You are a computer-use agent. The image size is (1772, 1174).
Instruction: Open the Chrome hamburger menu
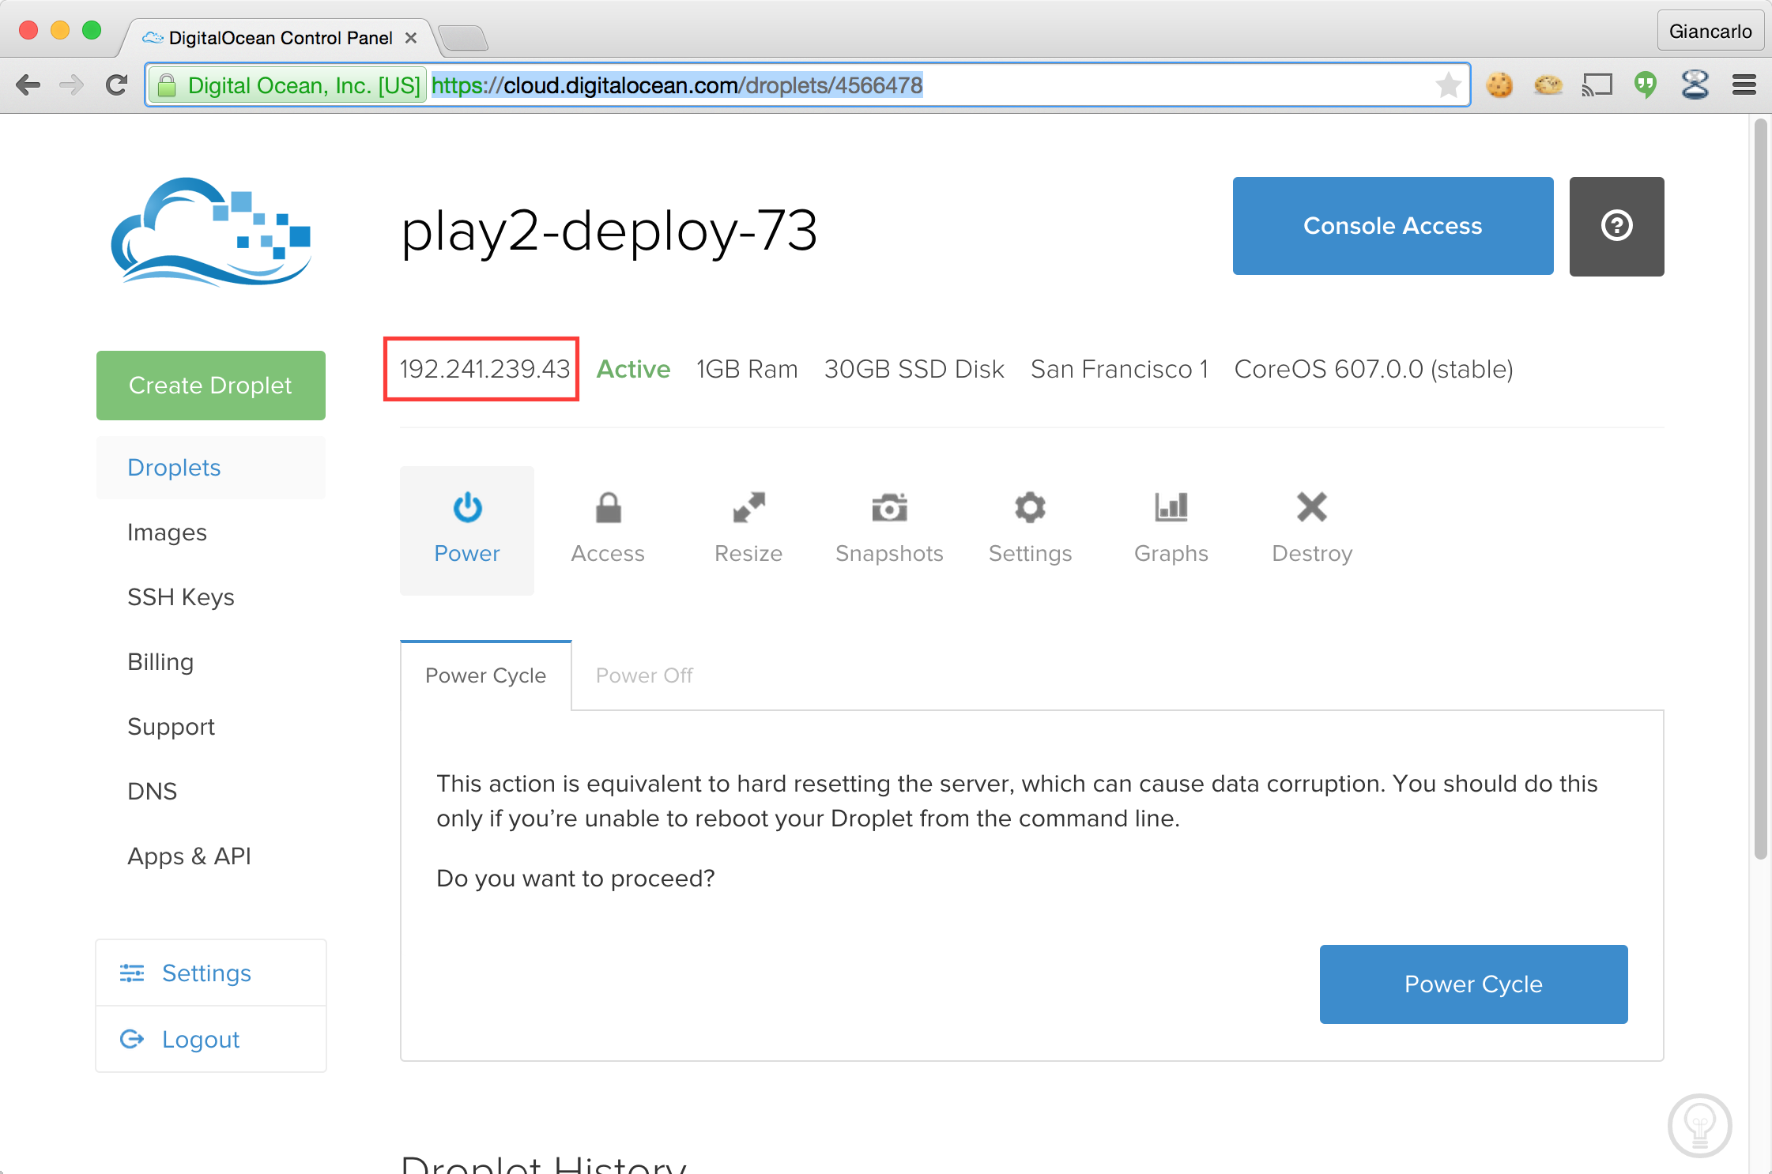click(x=1744, y=85)
